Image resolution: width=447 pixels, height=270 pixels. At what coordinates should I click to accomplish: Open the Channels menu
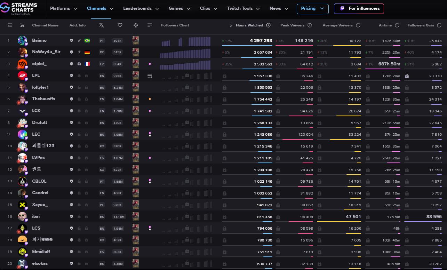(x=100, y=8)
